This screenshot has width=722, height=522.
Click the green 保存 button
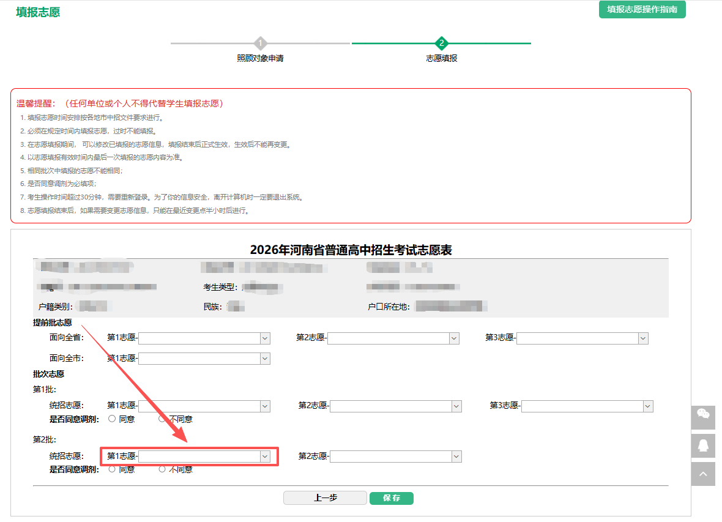[392, 498]
